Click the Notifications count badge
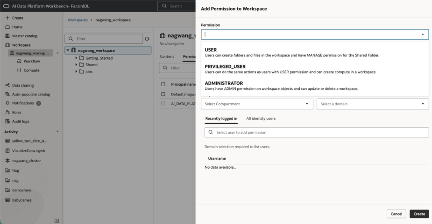This screenshot has height=224, width=432. coord(39,103)
